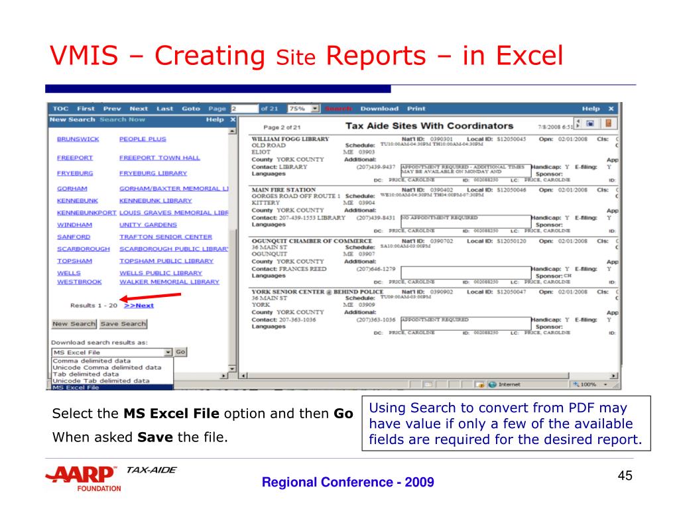
Task: Open the SCARBOROUGH link
Action: tap(84, 249)
